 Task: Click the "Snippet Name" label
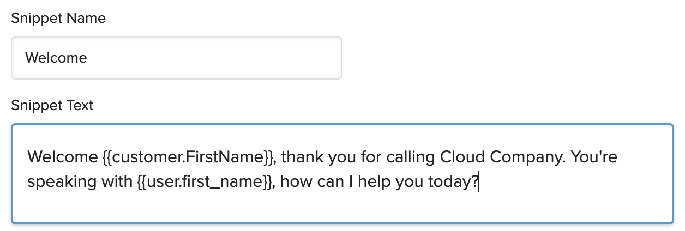coord(58,18)
